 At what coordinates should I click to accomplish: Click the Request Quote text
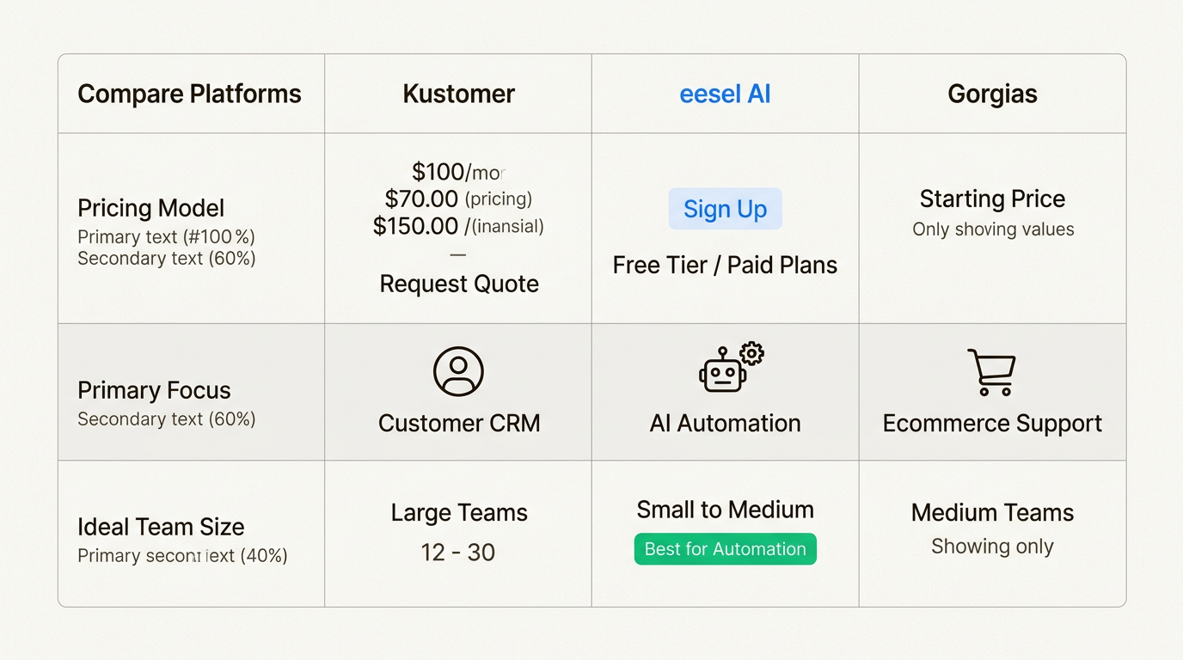[459, 284]
